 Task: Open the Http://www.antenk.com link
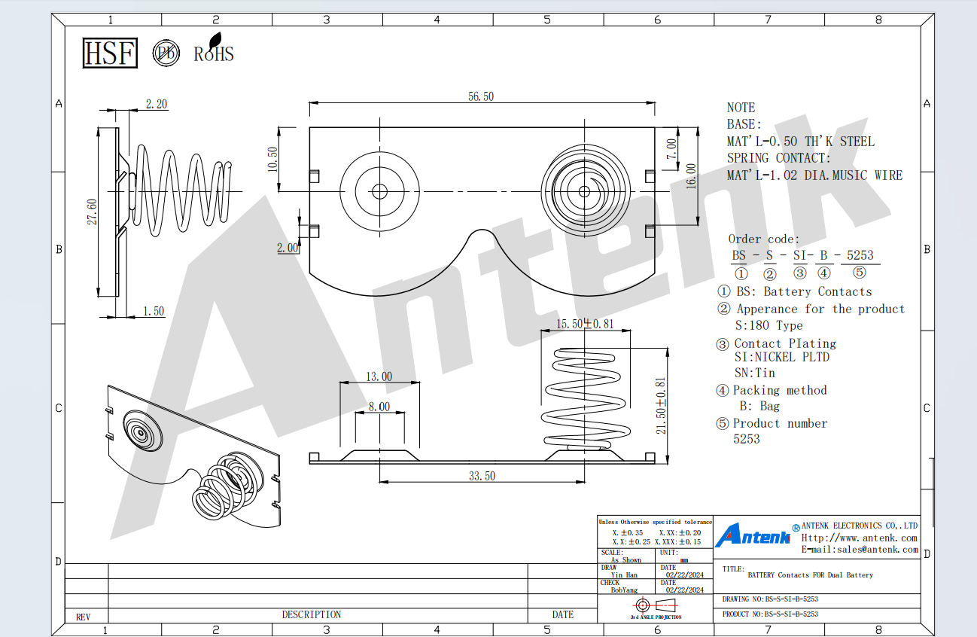click(859, 538)
